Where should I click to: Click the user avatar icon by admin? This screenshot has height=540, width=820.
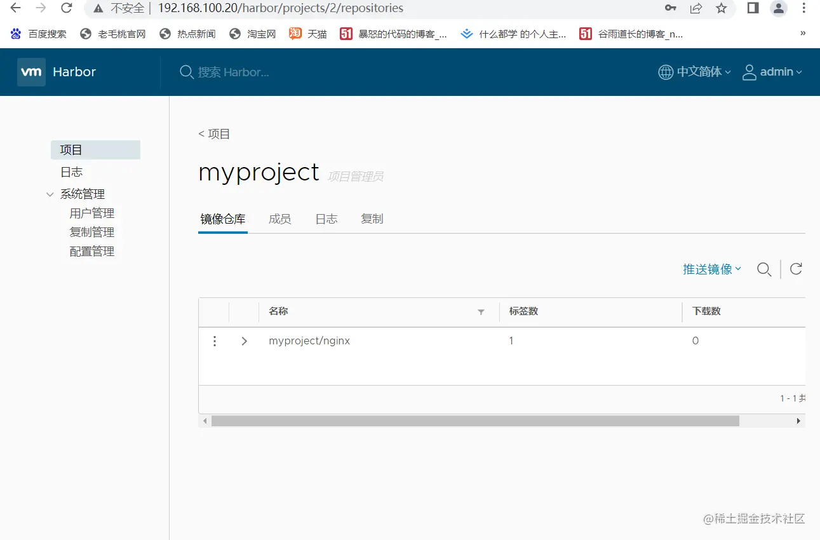point(749,72)
